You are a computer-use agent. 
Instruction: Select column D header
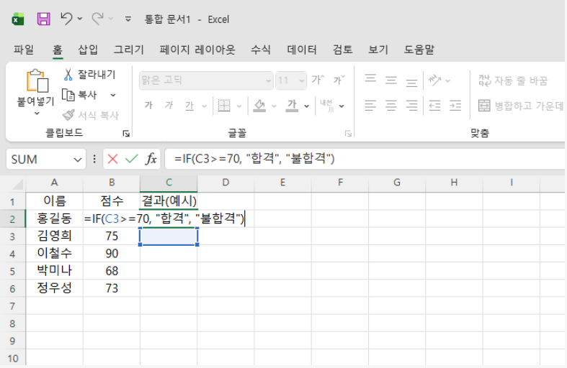[x=225, y=183]
